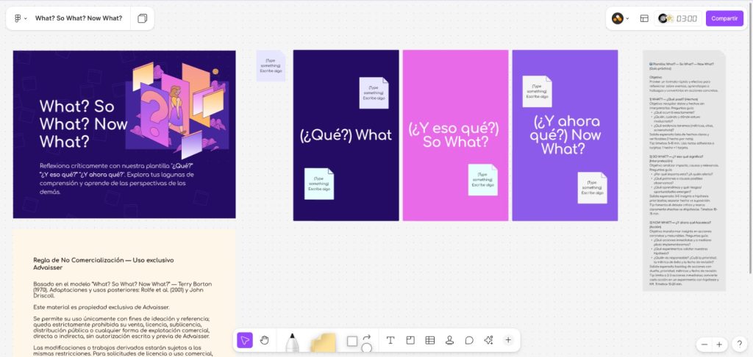The image size is (753, 357).
Task: Click the file title 'What? So What? Now What?'
Action: [x=79, y=18]
